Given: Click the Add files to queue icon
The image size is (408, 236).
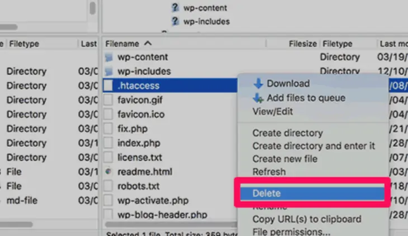Looking at the screenshot, I should [x=258, y=98].
